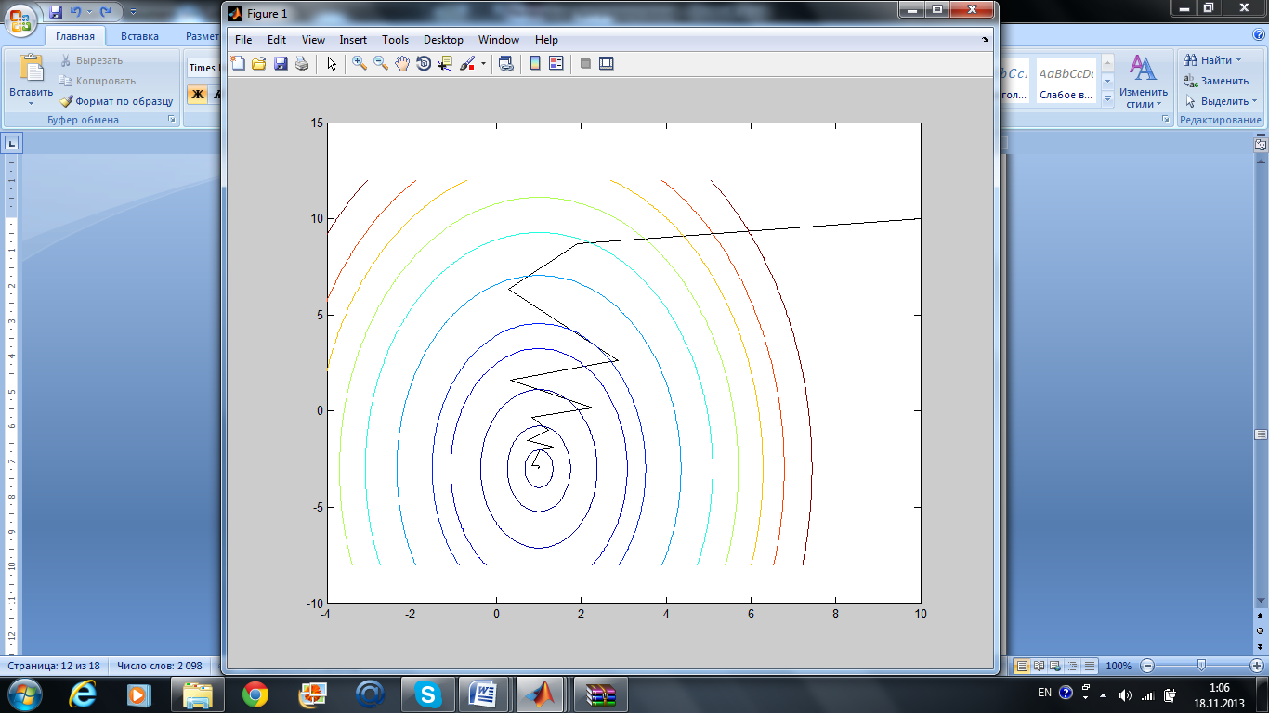Switch to Вставка tab in Word
The height and width of the screenshot is (713, 1269).
click(140, 36)
